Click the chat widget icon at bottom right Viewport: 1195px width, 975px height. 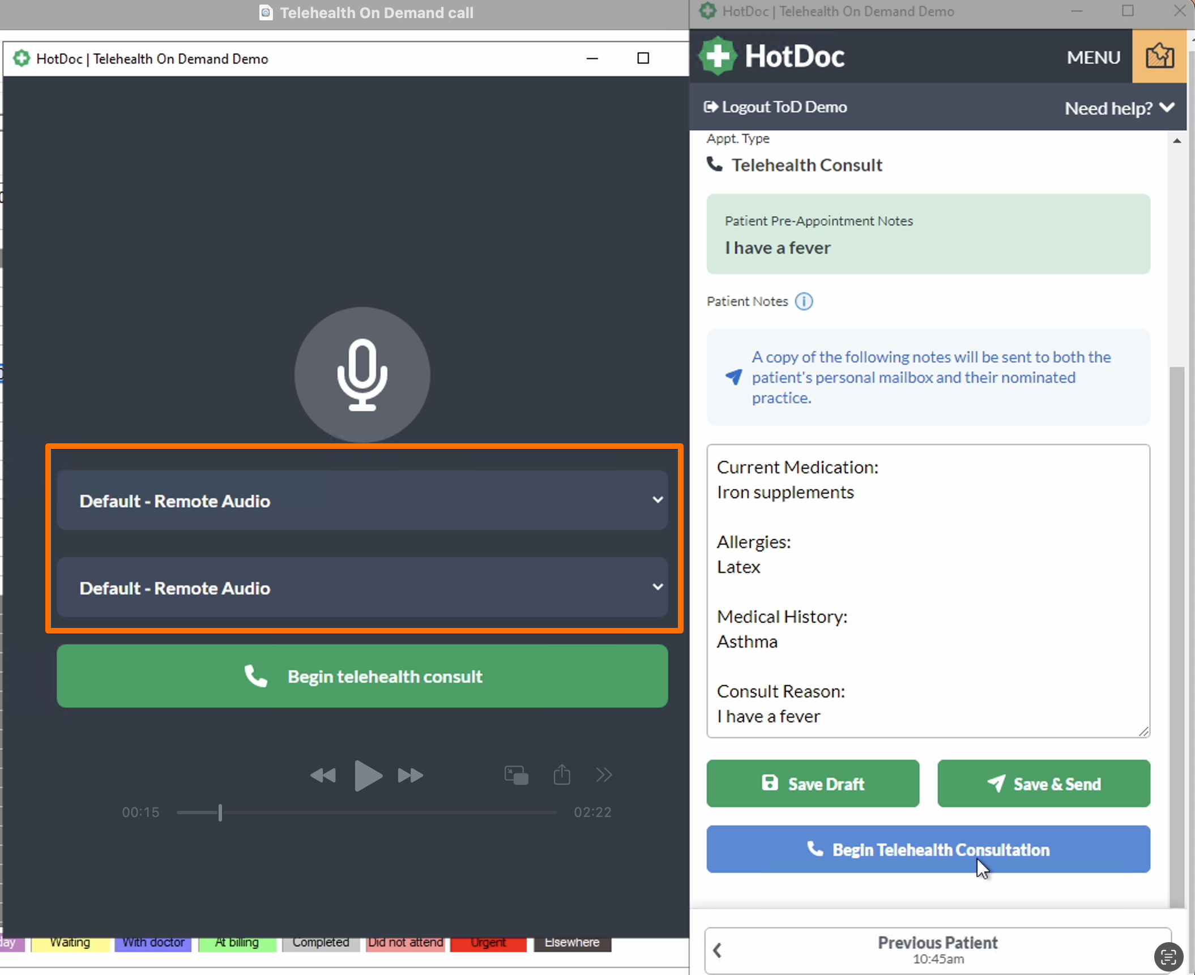coord(1168,957)
